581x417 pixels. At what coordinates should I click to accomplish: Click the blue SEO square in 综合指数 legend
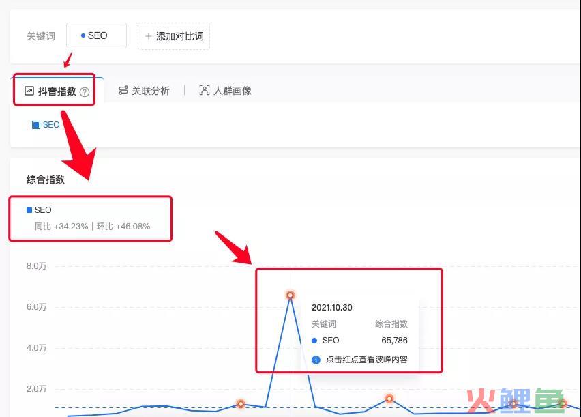click(x=29, y=210)
